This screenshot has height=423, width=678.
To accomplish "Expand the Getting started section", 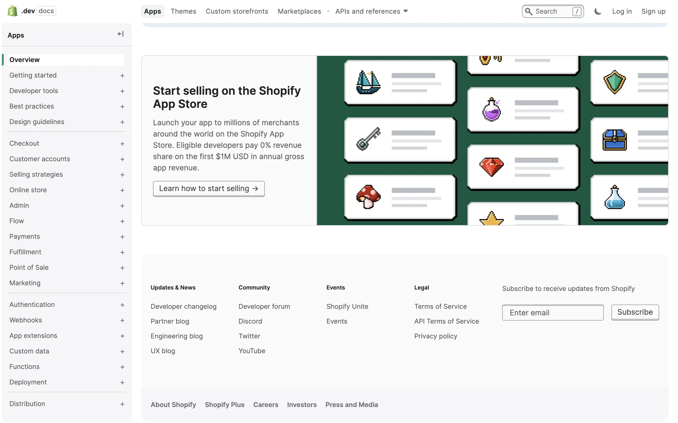I will (122, 75).
